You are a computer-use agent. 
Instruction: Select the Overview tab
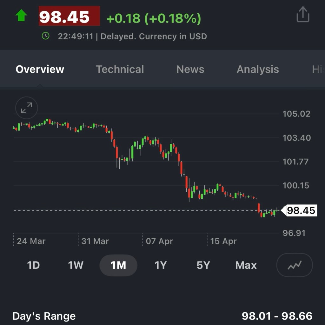[x=40, y=69]
